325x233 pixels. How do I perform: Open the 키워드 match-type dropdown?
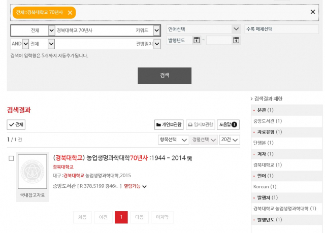(157, 30)
